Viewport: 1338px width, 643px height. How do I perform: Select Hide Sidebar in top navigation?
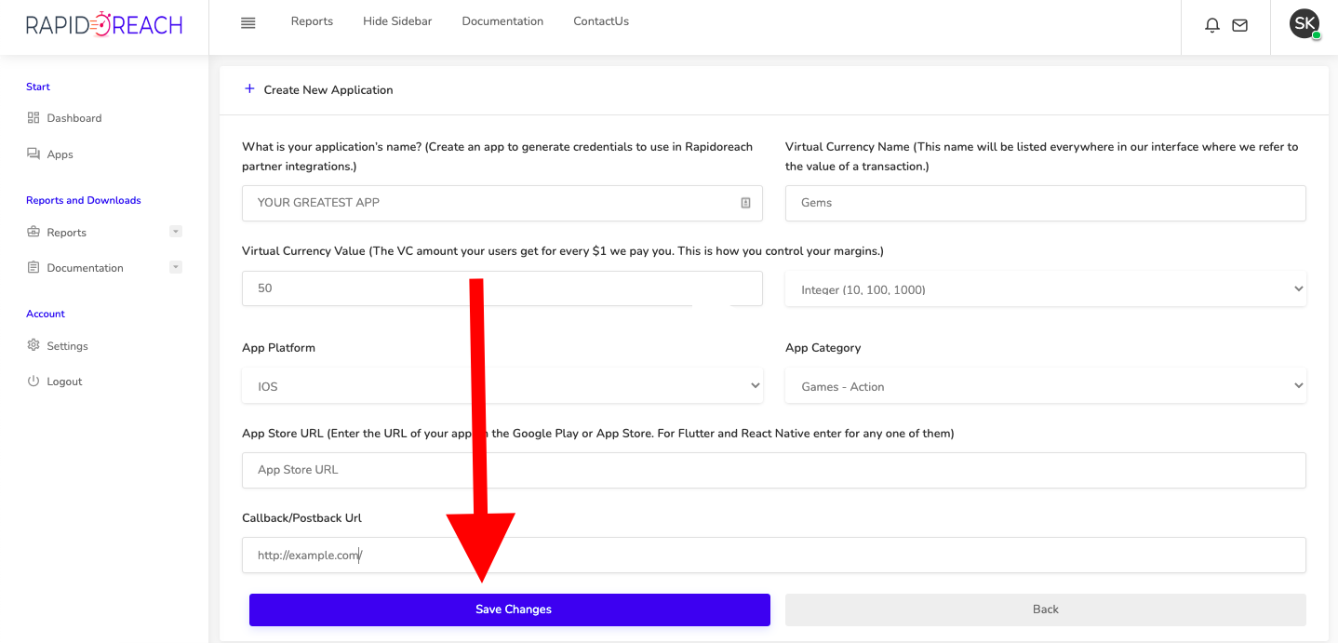click(x=397, y=21)
